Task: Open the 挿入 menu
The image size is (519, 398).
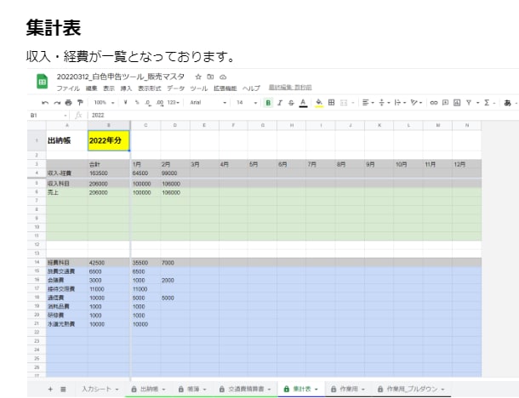Action: [126, 88]
